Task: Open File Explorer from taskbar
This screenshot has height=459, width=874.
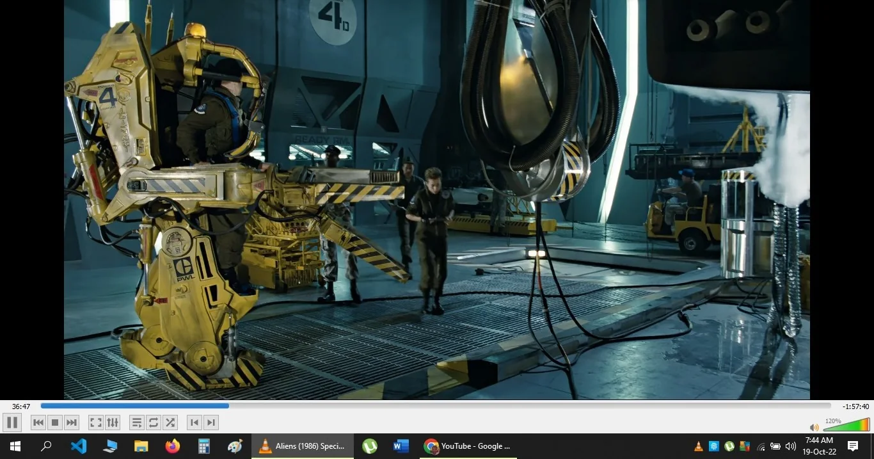Action: point(141,446)
